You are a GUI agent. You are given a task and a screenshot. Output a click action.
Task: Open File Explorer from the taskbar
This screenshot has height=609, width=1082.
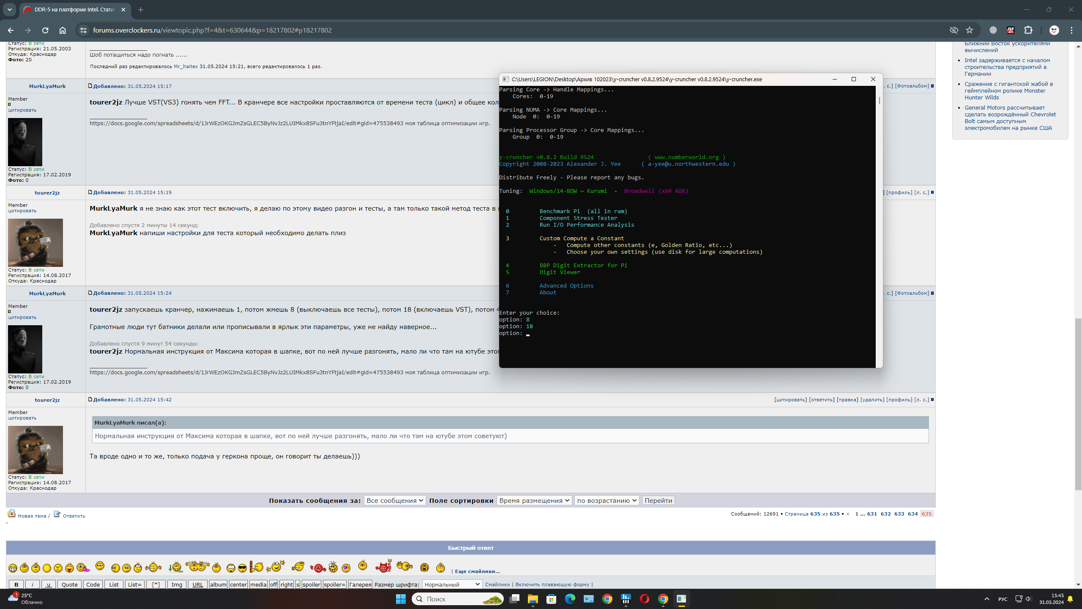[533, 599]
